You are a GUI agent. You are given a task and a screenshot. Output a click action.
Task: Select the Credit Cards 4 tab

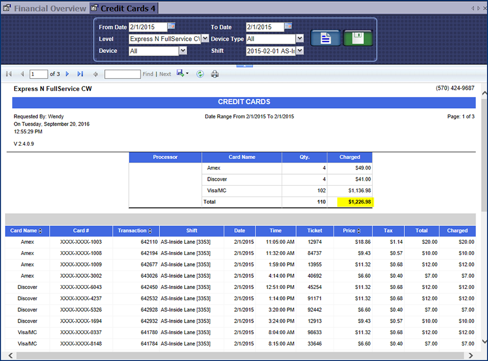124,8
